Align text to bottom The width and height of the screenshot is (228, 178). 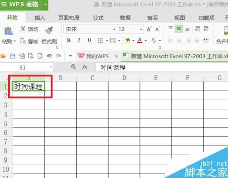click(187, 29)
